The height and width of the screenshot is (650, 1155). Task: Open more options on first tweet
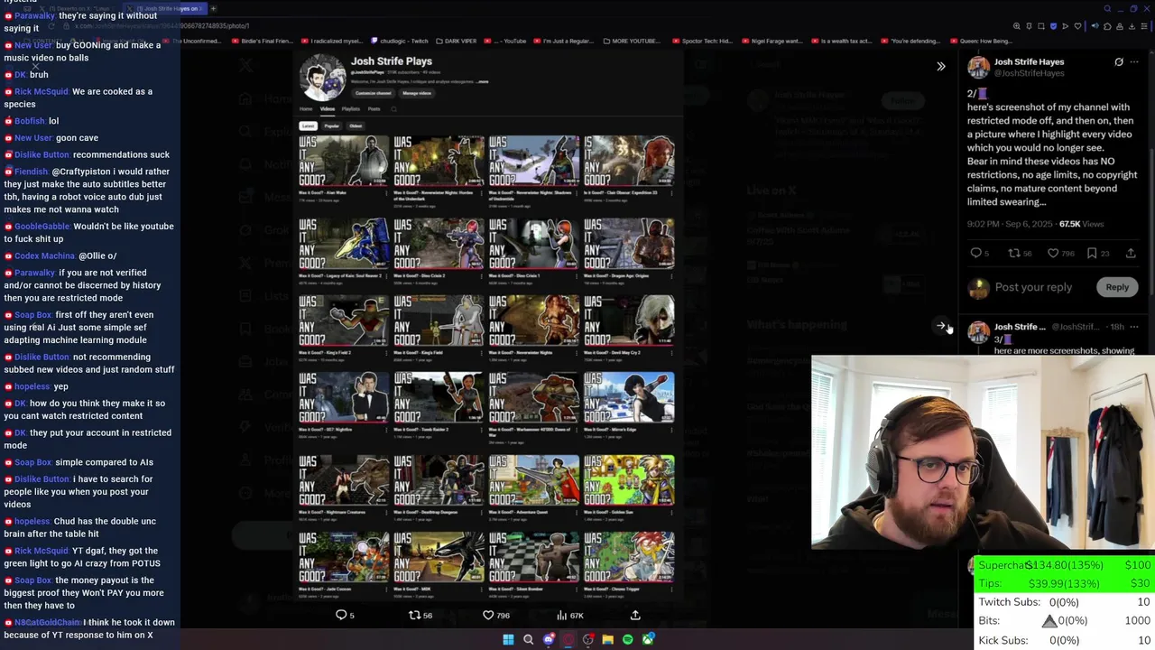[1134, 62]
